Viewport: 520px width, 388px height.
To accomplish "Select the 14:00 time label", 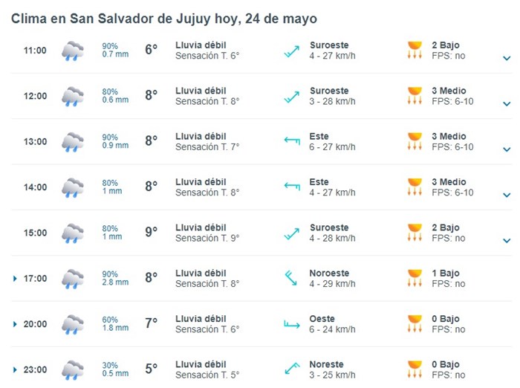I will pos(35,187).
